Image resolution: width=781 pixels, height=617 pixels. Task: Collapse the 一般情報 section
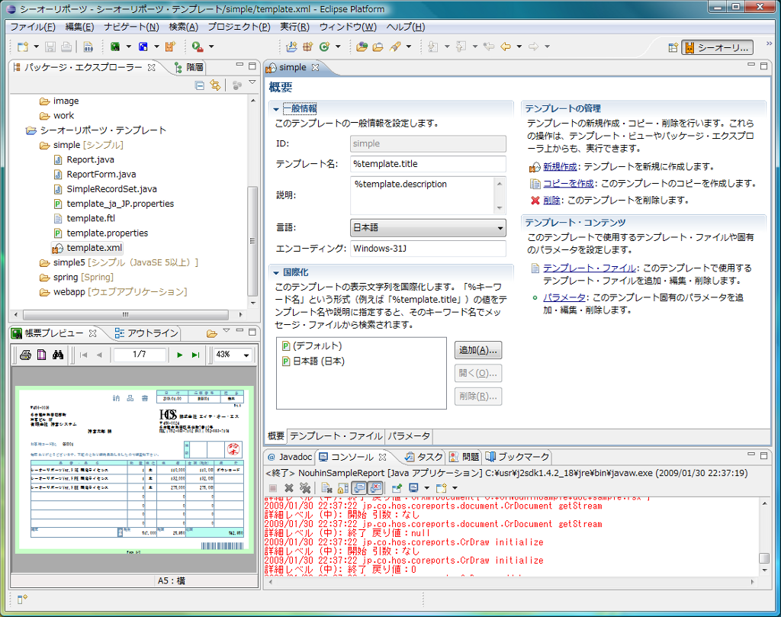pyautogui.click(x=276, y=109)
